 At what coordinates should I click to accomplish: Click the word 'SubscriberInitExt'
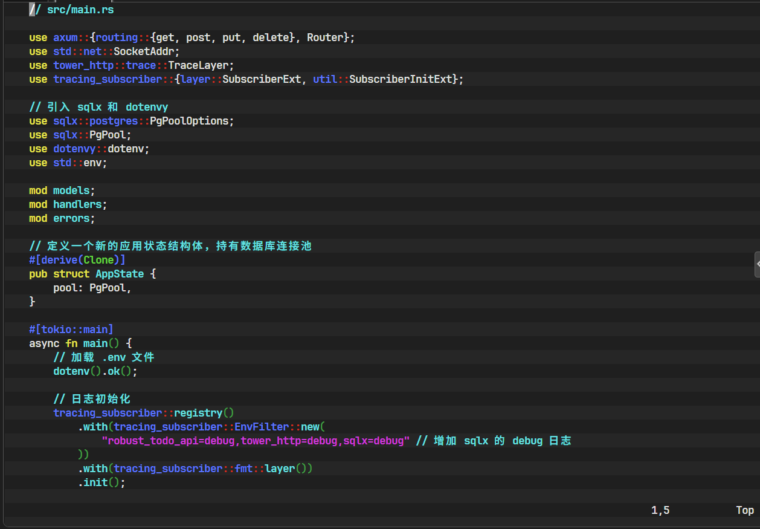tap(401, 79)
